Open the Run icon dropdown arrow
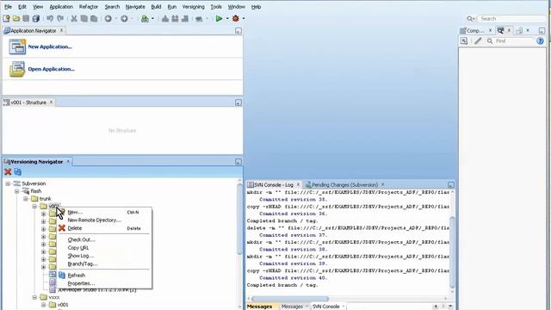The image size is (551, 310). click(x=227, y=19)
